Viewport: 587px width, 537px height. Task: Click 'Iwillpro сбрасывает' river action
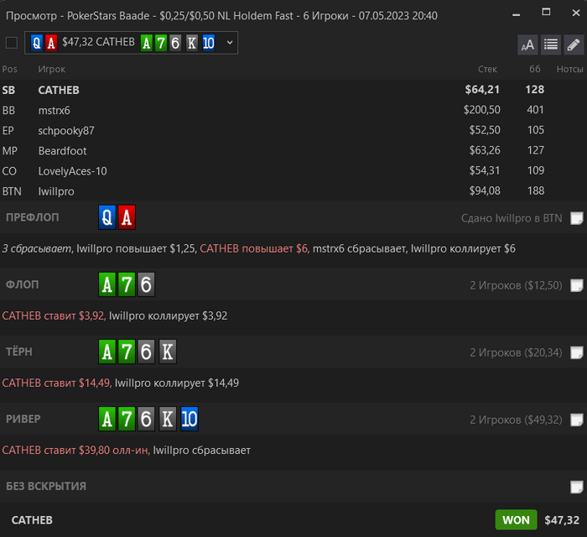(x=202, y=450)
